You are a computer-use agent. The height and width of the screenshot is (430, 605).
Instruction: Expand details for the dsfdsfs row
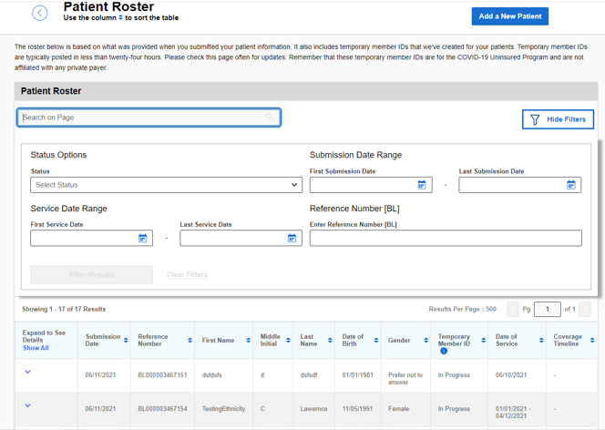(x=27, y=372)
